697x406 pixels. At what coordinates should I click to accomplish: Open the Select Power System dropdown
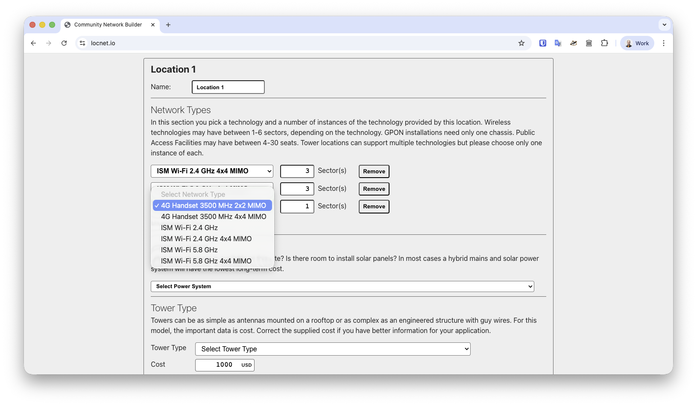click(x=342, y=286)
